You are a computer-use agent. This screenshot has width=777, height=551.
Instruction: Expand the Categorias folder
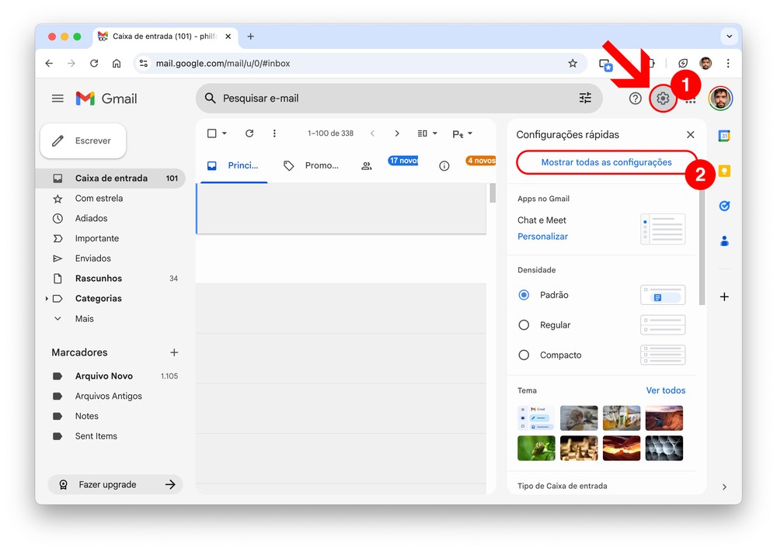pos(47,299)
